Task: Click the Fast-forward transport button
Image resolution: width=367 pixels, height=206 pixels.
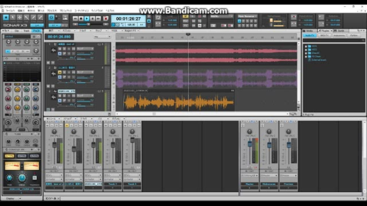Action: click(x=98, y=18)
